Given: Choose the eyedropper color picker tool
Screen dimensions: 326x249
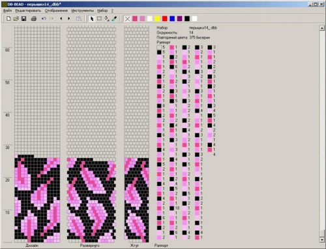Looking at the screenshot, I should [x=114, y=19].
